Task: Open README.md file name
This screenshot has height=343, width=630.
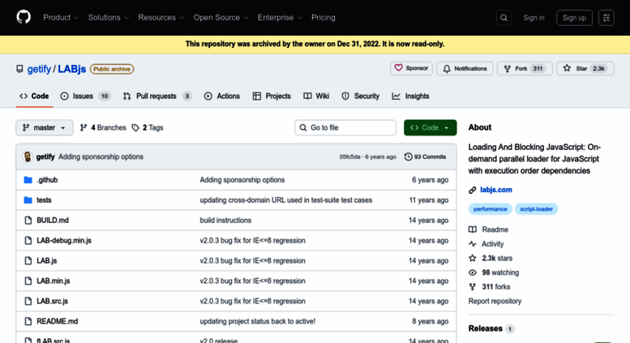Action: tap(57, 321)
